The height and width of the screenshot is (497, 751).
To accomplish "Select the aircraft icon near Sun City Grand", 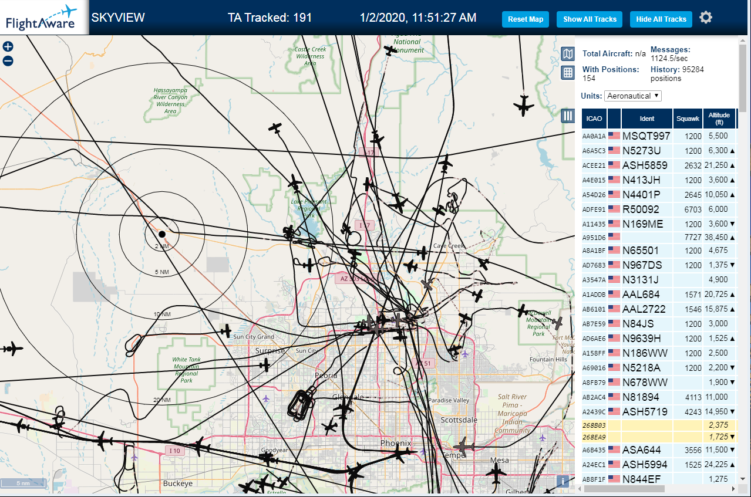I will coord(226,330).
